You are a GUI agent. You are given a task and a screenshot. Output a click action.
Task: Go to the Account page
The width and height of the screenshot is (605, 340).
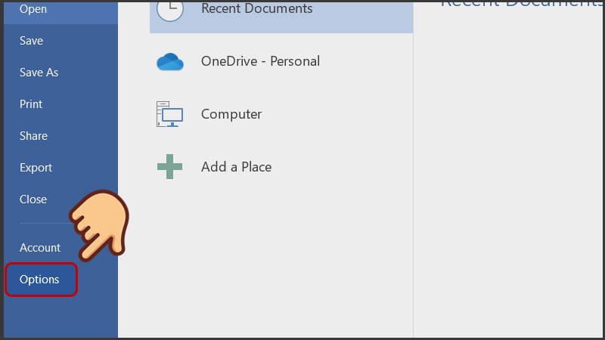pos(40,248)
